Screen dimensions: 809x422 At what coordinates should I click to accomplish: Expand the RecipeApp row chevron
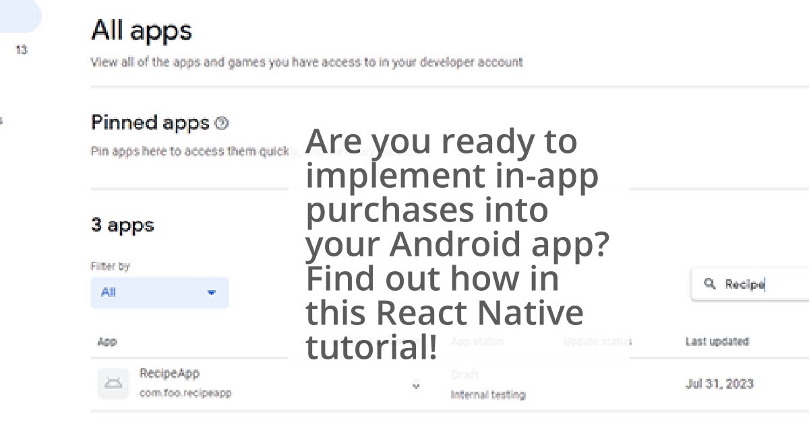[416, 386]
